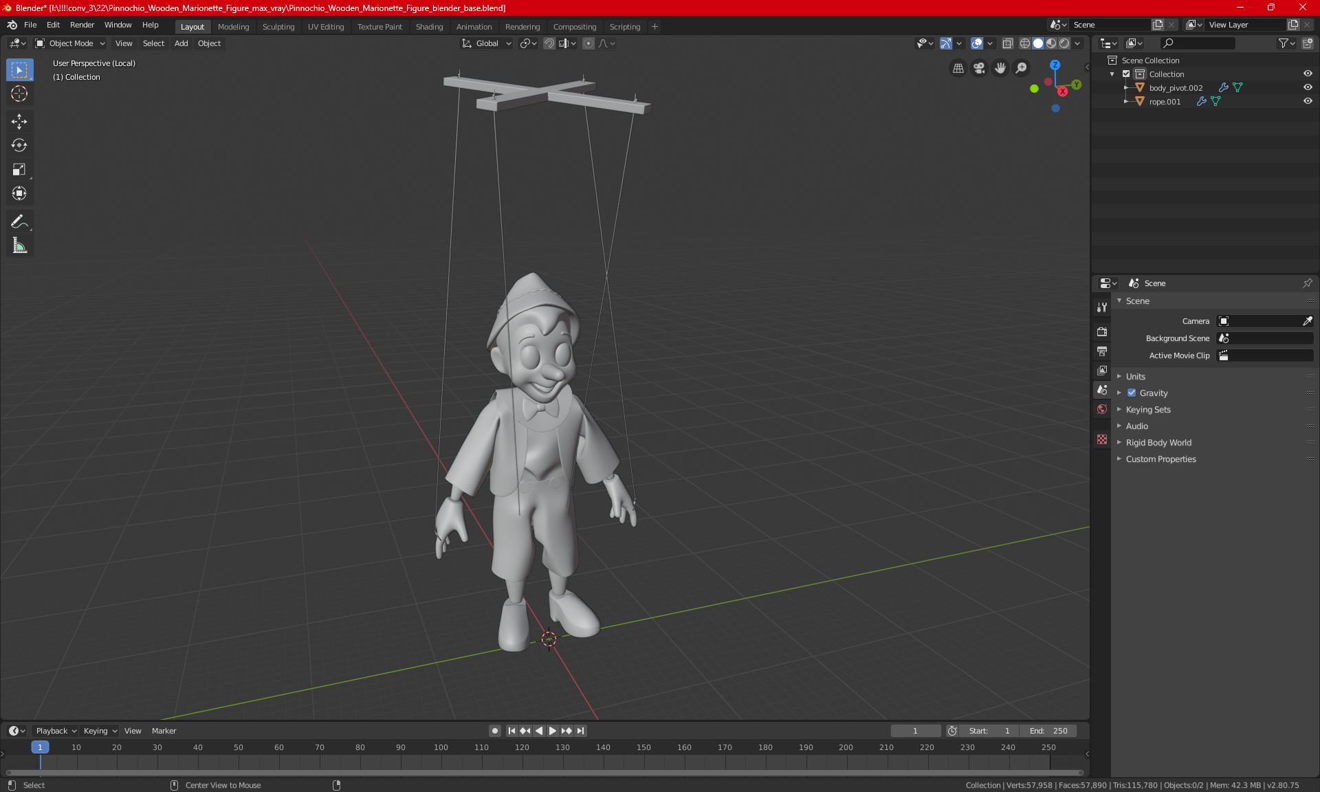Screen dimensions: 1320x792
Task: Select the Select Box tool
Action: [x=19, y=70]
